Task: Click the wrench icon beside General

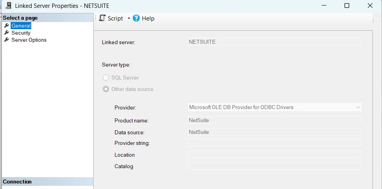Action: 7,26
